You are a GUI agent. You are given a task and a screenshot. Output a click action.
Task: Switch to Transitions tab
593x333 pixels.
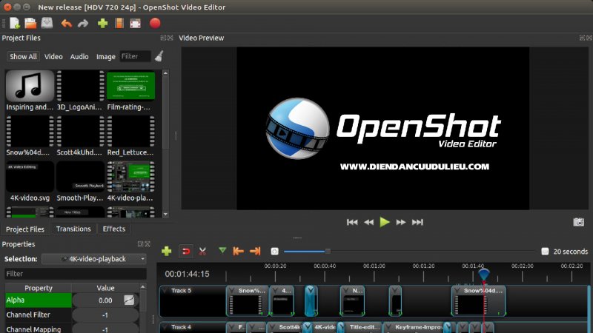[x=73, y=229]
